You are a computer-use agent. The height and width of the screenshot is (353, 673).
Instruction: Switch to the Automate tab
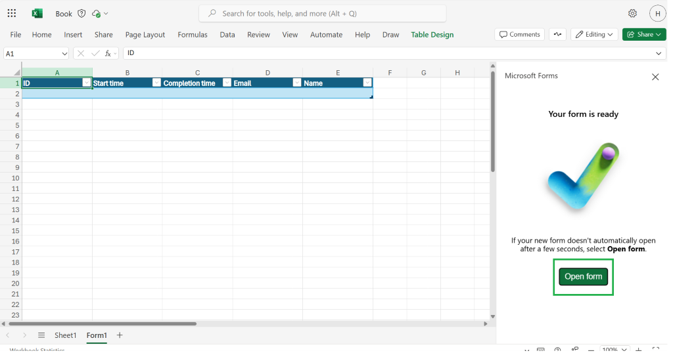pyautogui.click(x=326, y=35)
